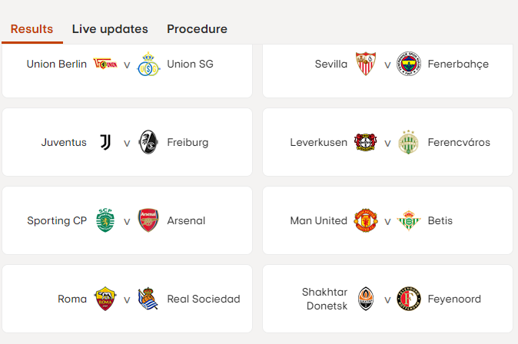518x344 pixels.
Task: Click the Leverkusen club crest
Action: pos(366,143)
